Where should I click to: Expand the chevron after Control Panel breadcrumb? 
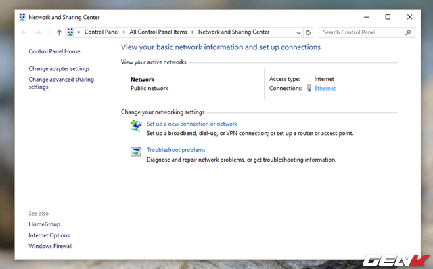coord(124,32)
